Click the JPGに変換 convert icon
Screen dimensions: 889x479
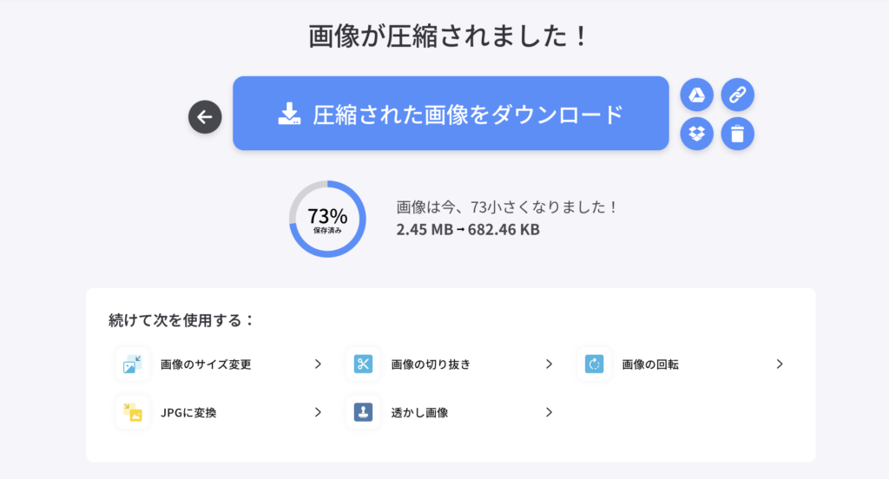(133, 412)
